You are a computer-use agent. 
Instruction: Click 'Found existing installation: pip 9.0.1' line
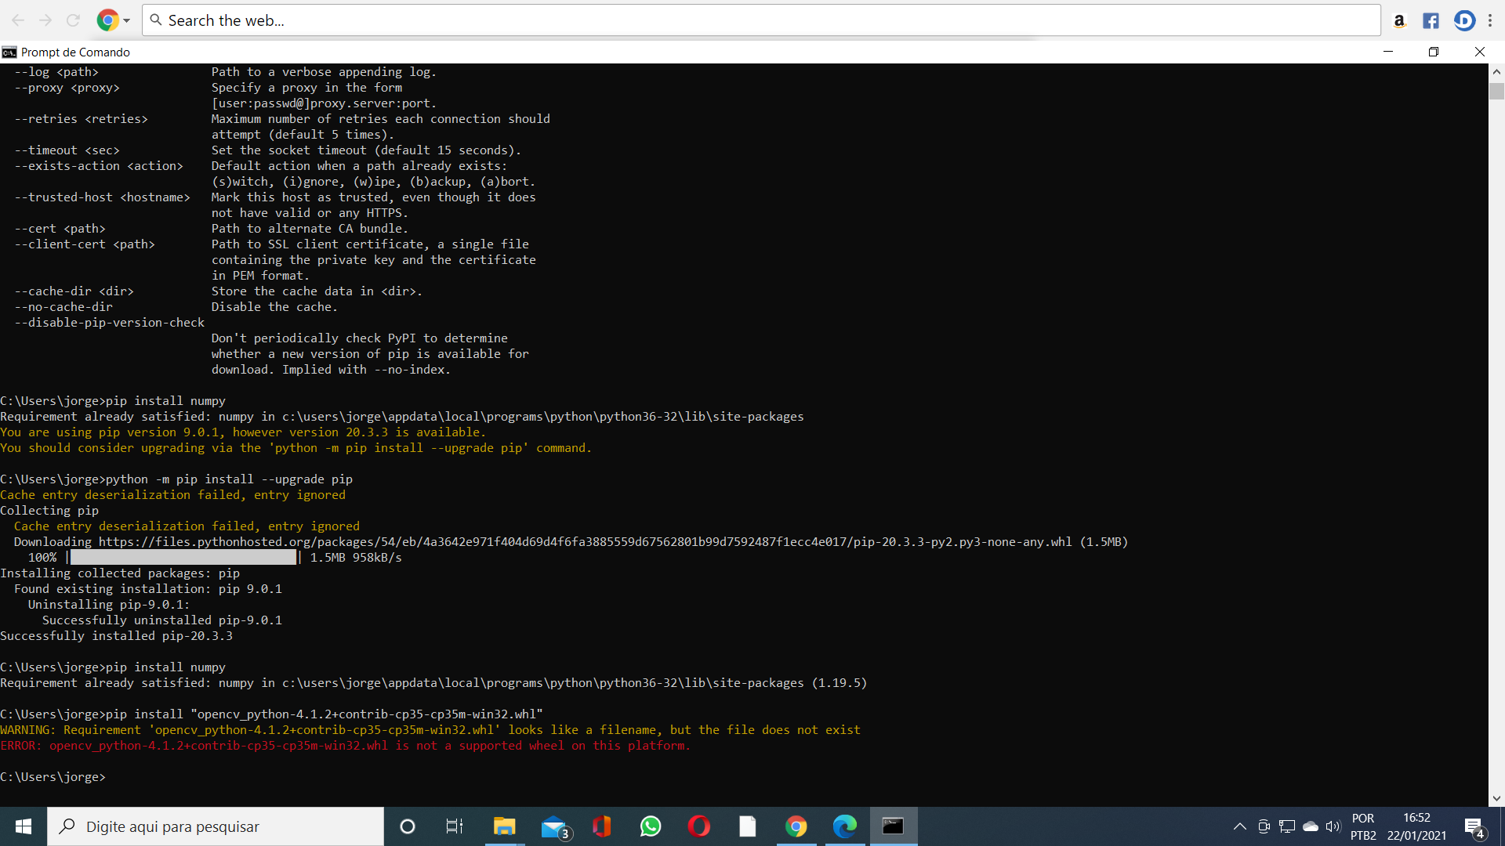[x=148, y=589]
